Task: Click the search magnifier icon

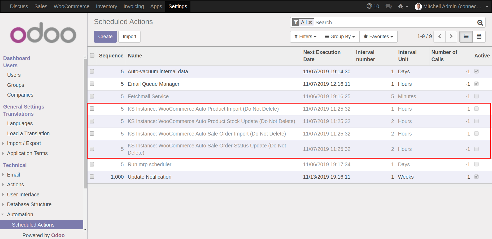Action: coord(480,23)
